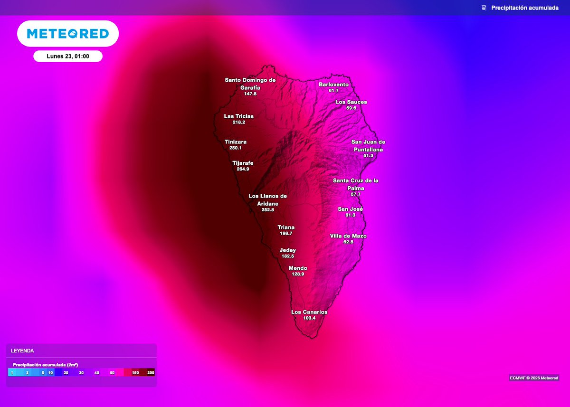The height and width of the screenshot is (407, 570).
Task: Pick the legend swatch labeled 20
Action: point(66,373)
